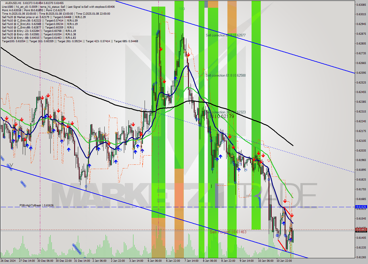
Task: Click the Point A / Point B / Point C info line
Action: click(34, 10)
